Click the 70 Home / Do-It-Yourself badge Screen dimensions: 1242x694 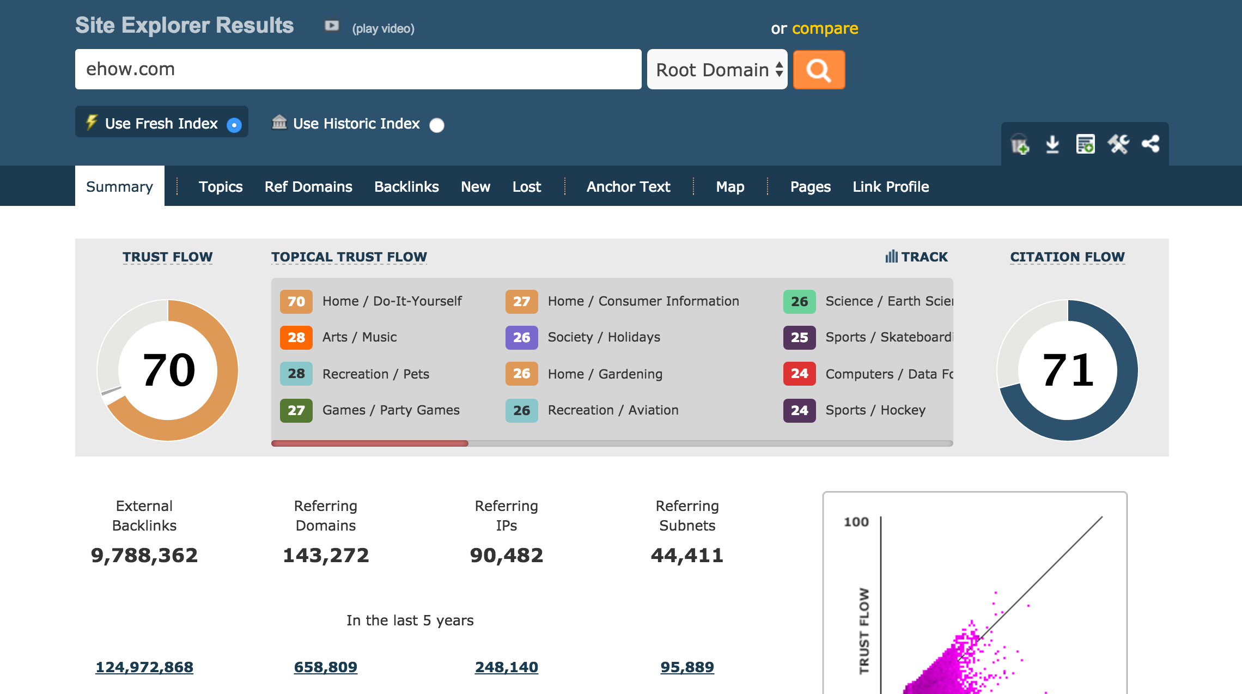[x=296, y=301]
